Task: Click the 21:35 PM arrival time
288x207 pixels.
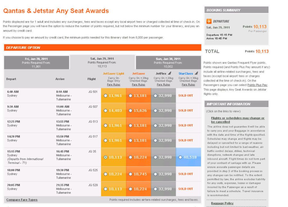Action: tap(63, 185)
